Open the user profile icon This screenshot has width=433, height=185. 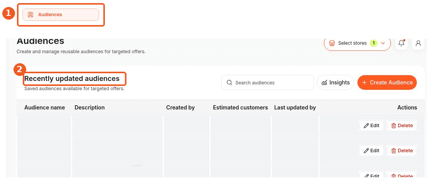click(418, 43)
